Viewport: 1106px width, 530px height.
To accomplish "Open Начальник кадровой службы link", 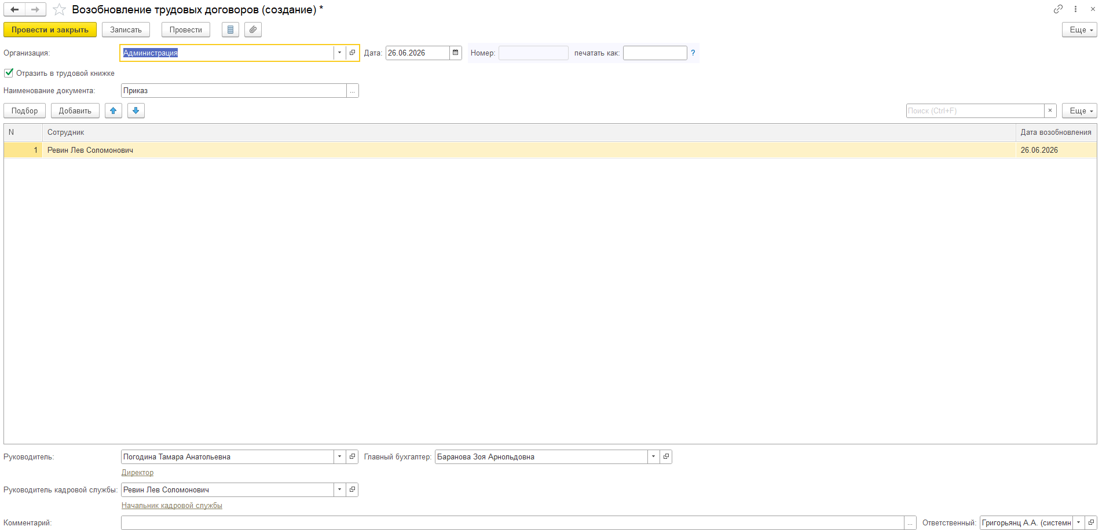I will pos(172,506).
